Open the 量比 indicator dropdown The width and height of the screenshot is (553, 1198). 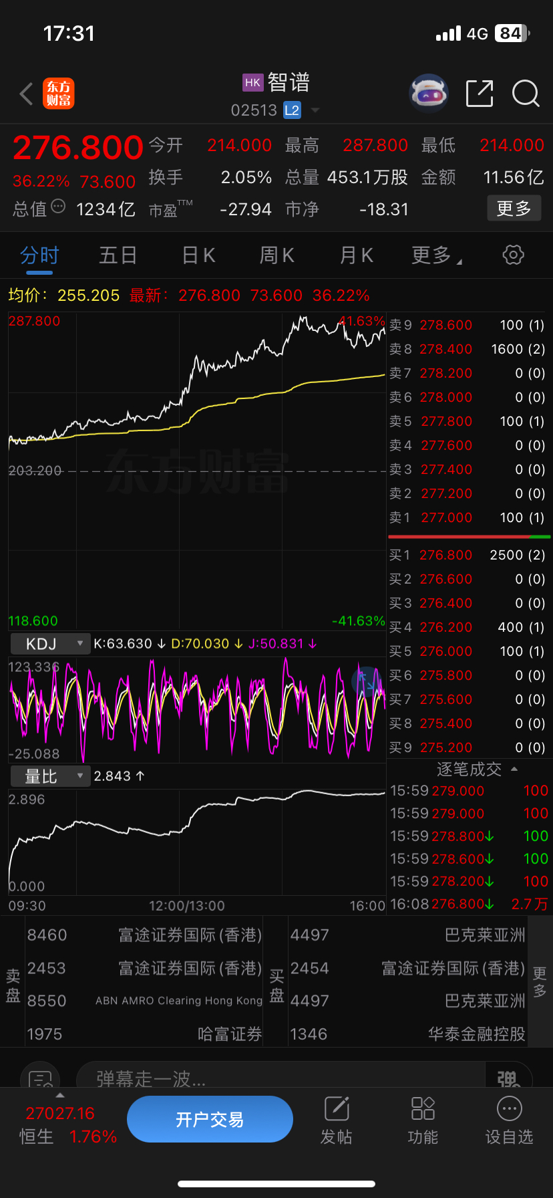[50, 776]
